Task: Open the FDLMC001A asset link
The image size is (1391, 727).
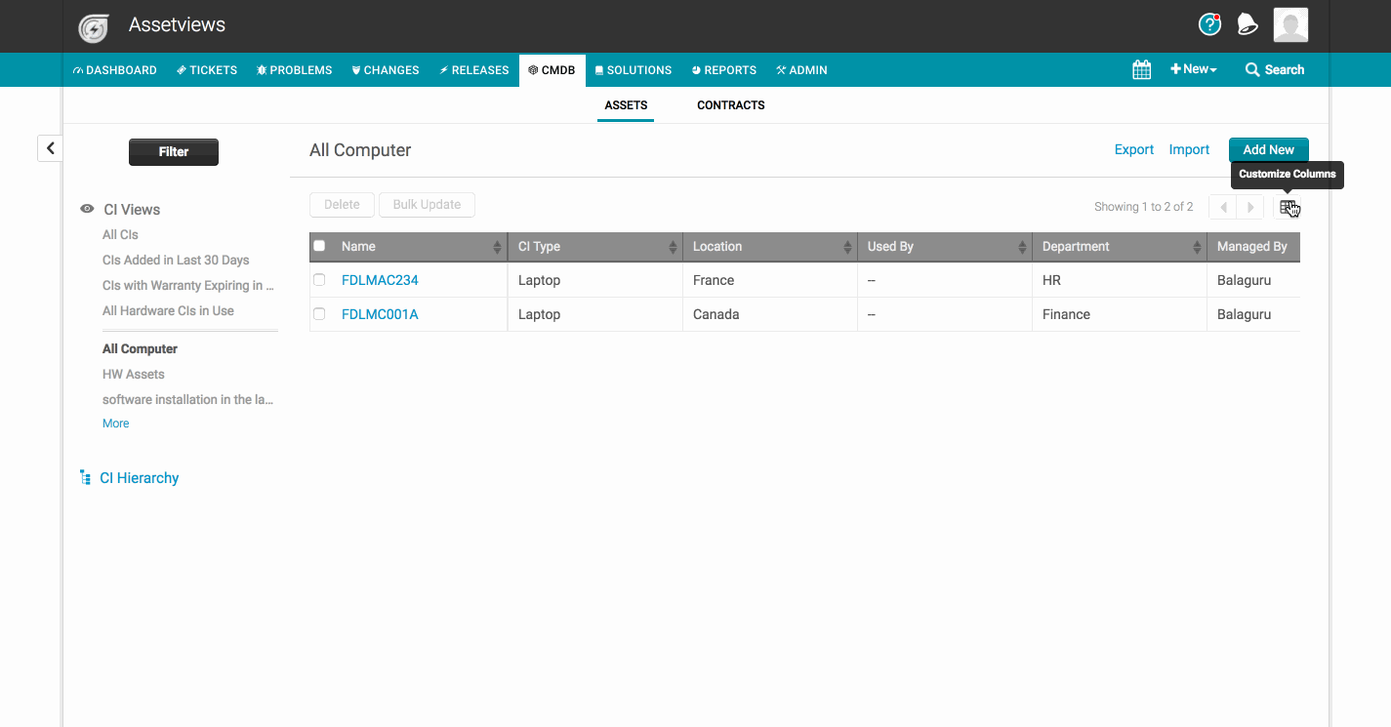Action: coord(380,314)
